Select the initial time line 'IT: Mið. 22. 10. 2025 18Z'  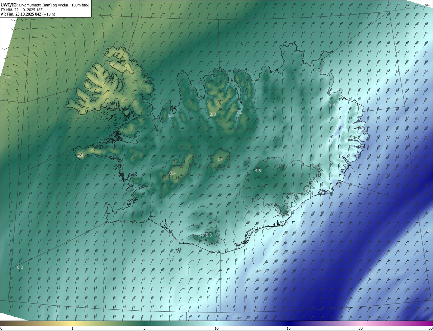pos(21,10)
